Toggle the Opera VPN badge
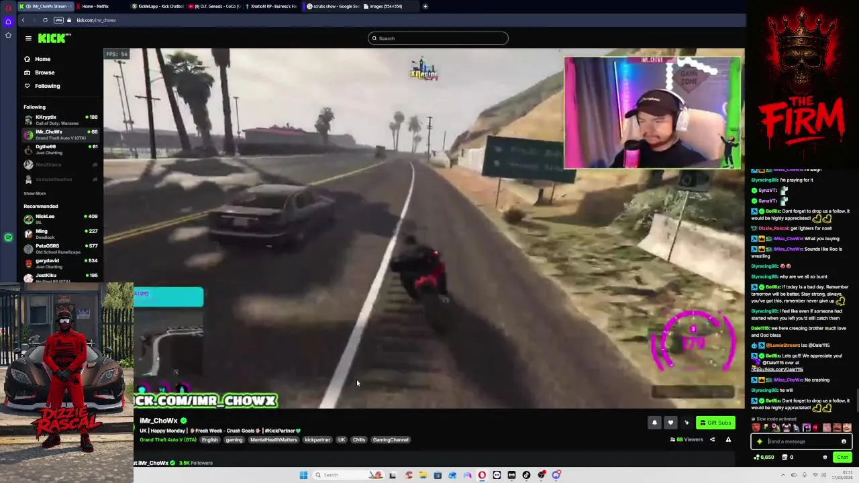 (x=58, y=20)
